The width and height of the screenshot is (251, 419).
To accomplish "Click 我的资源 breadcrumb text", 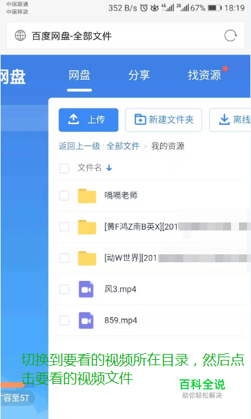I will click(x=167, y=146).
